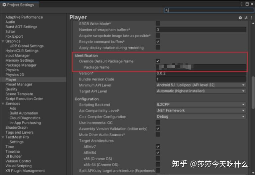
Task: Click the Version field showing 0.0.2
Action: pyautogui.click(x=201, y=73)
